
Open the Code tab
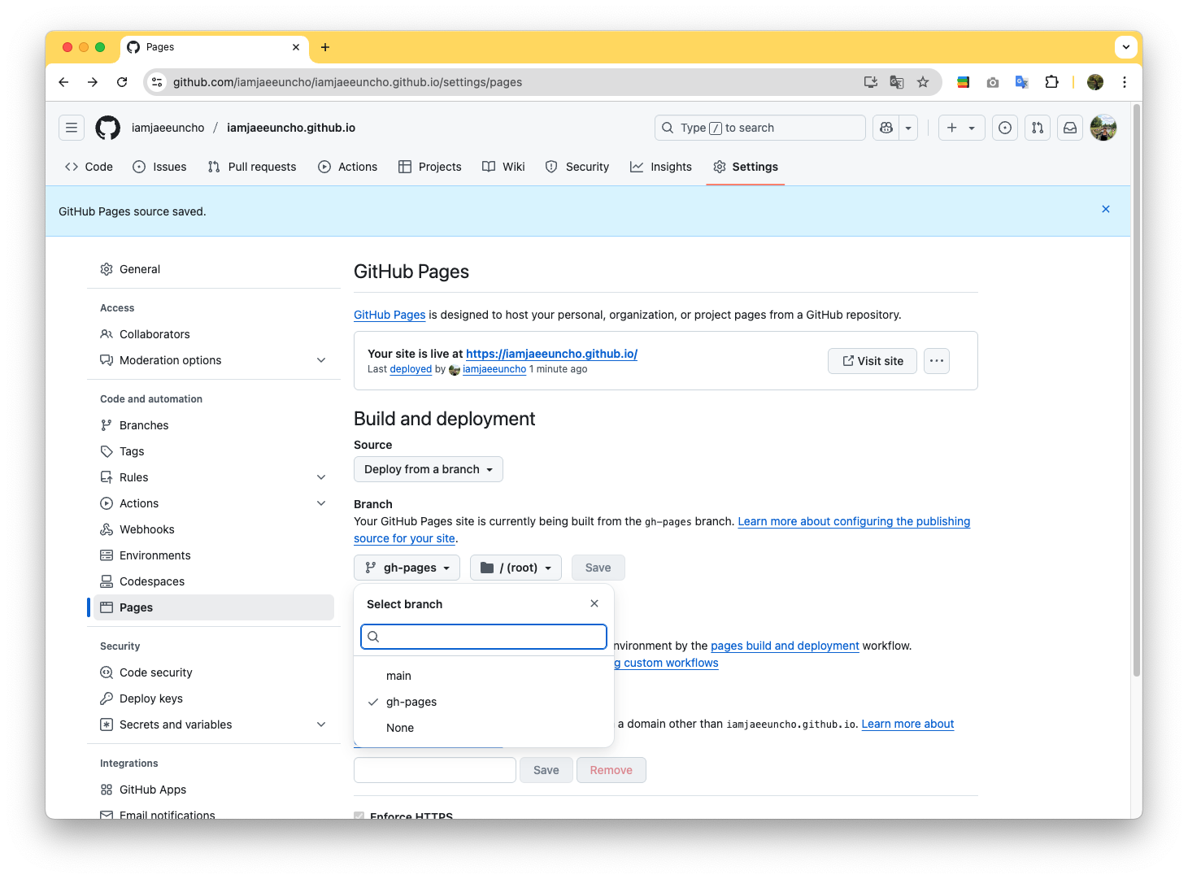[x=89, y=167]
